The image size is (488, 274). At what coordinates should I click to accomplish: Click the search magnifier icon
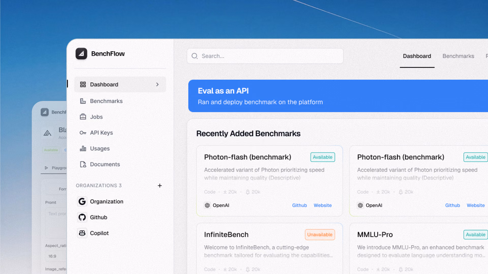195,56
